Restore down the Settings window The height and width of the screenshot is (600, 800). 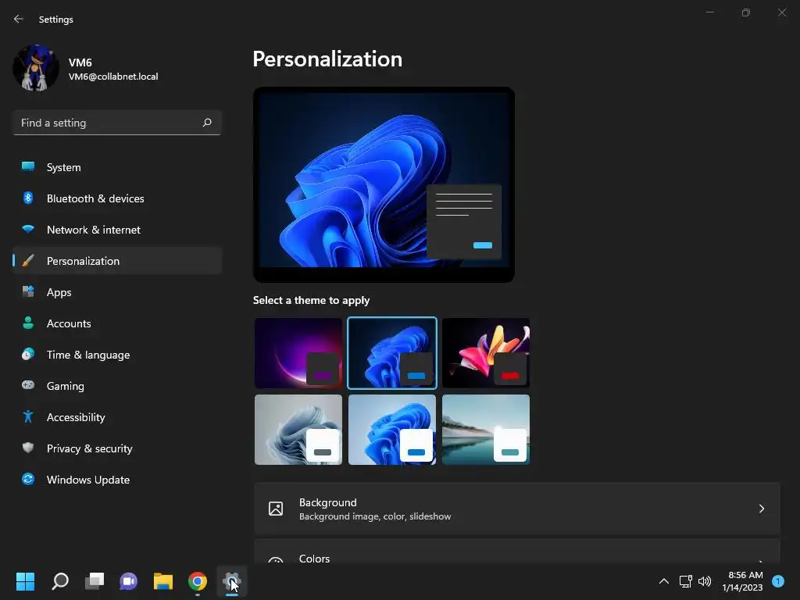tap(746, 12)
